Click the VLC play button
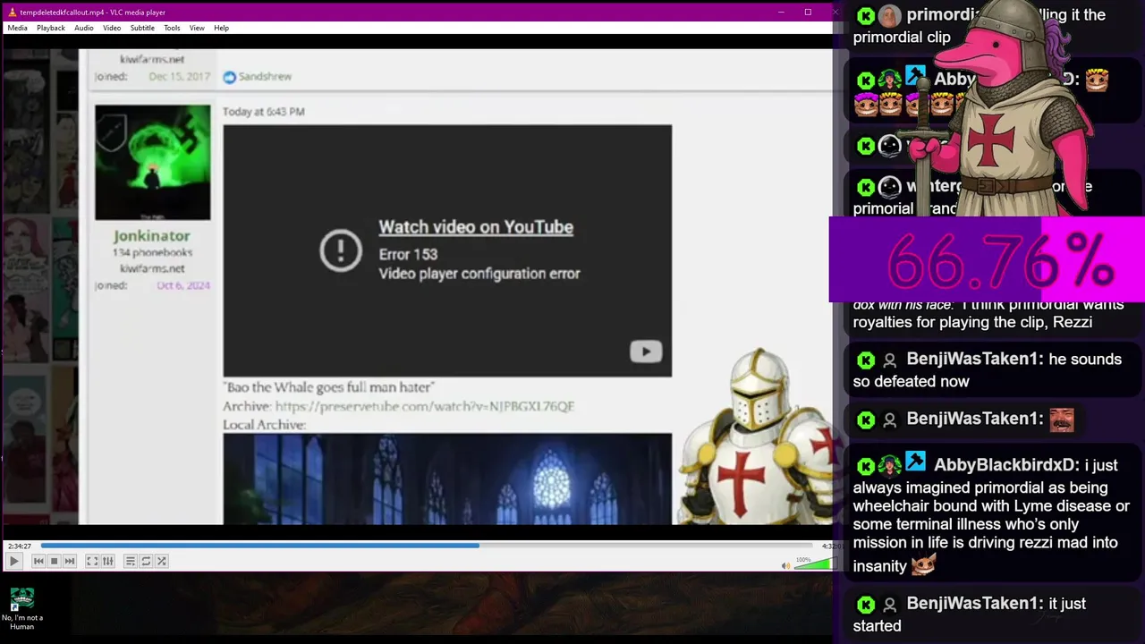Screen dimensions: 1145x644 click(x=13, y=561)
